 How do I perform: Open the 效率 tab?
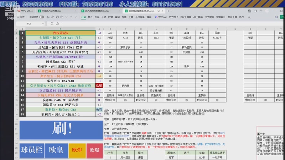click(x=149, y=17)
